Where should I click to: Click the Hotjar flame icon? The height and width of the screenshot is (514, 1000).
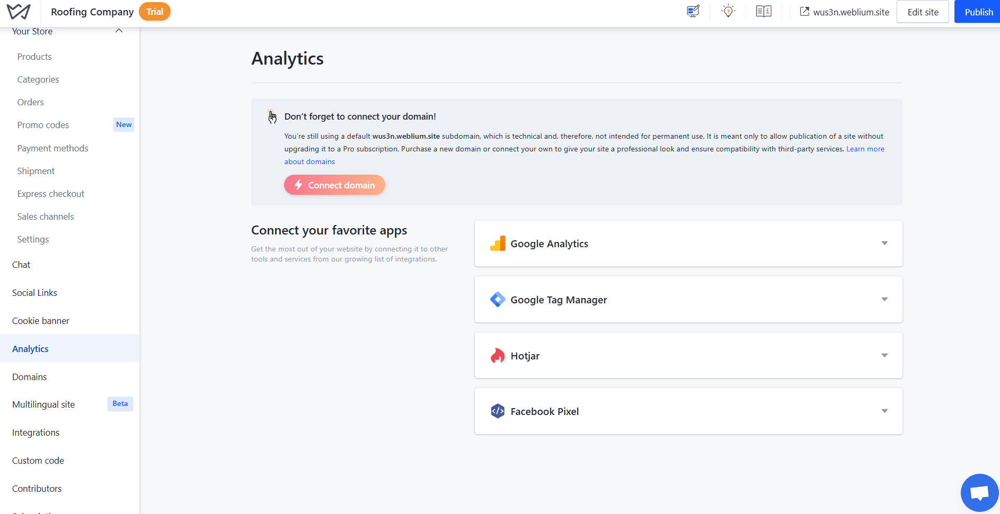click(498, 356)
